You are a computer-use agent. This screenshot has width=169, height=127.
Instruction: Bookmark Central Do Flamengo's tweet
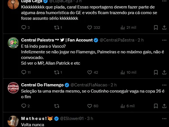(156, 106)
